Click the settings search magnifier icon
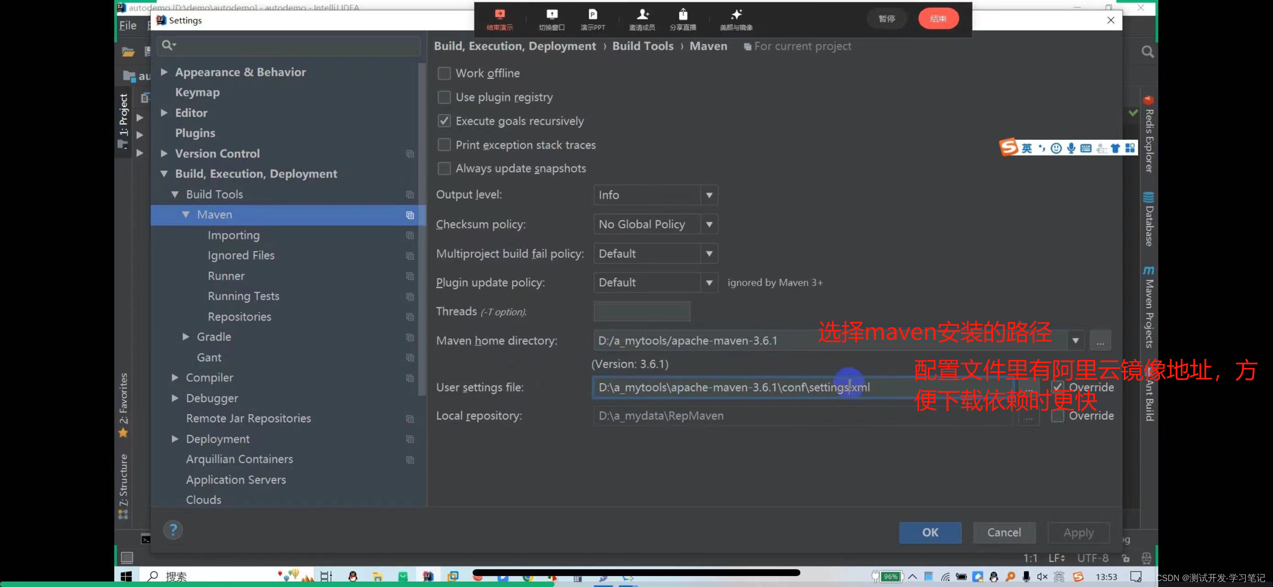Image resolution: width=1273 pixels, height=587 pixels. click(x=168, y=45)
